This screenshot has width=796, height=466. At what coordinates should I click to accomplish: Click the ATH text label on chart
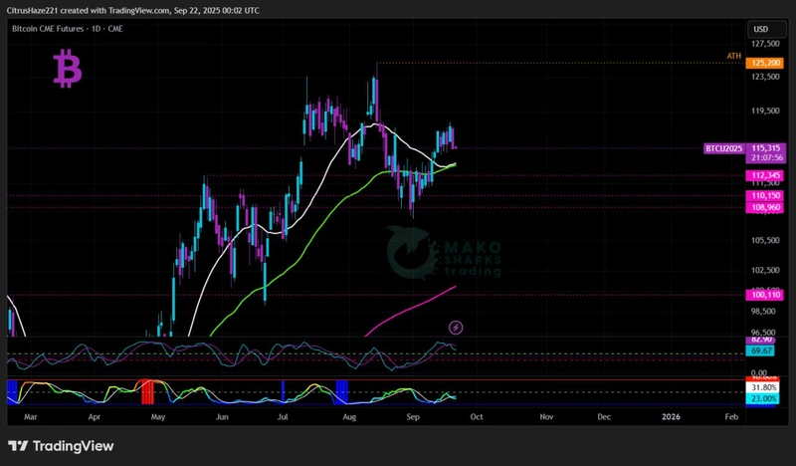click(x=733, y=57)
